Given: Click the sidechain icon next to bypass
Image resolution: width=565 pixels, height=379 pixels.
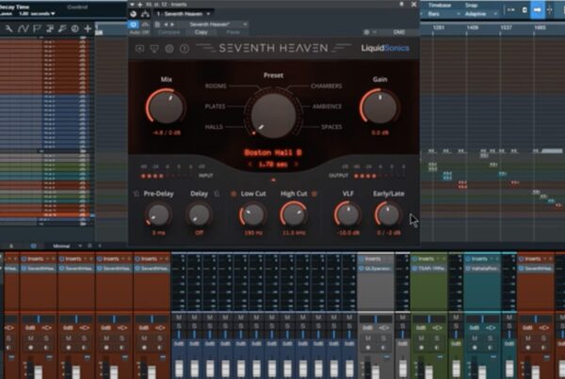Looking at the screenshot, I should tap(145, 24).
